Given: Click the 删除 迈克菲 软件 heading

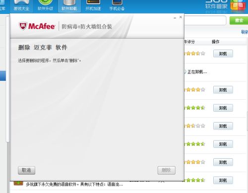Looking at the screenshot, I should click(43, 48).
